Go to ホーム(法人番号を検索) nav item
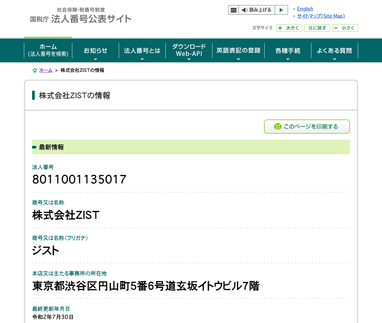 tap(48, 50)
